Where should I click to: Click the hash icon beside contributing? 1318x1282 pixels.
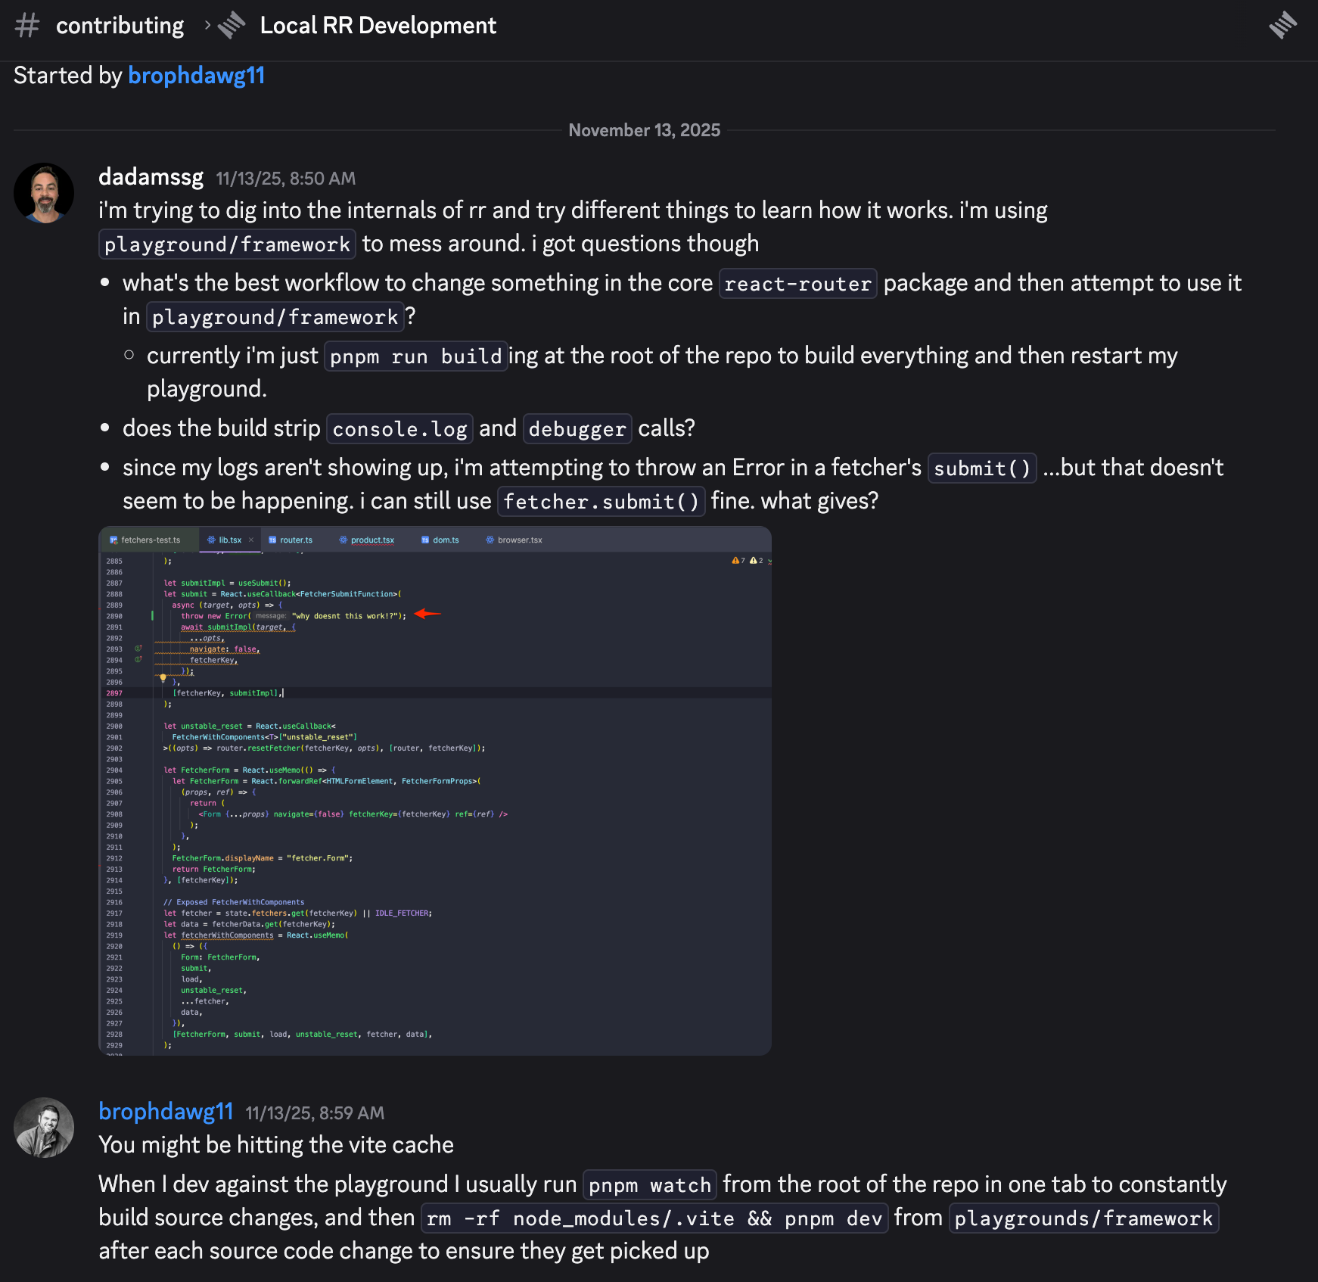pyautogui.click(x=27, y=26)
